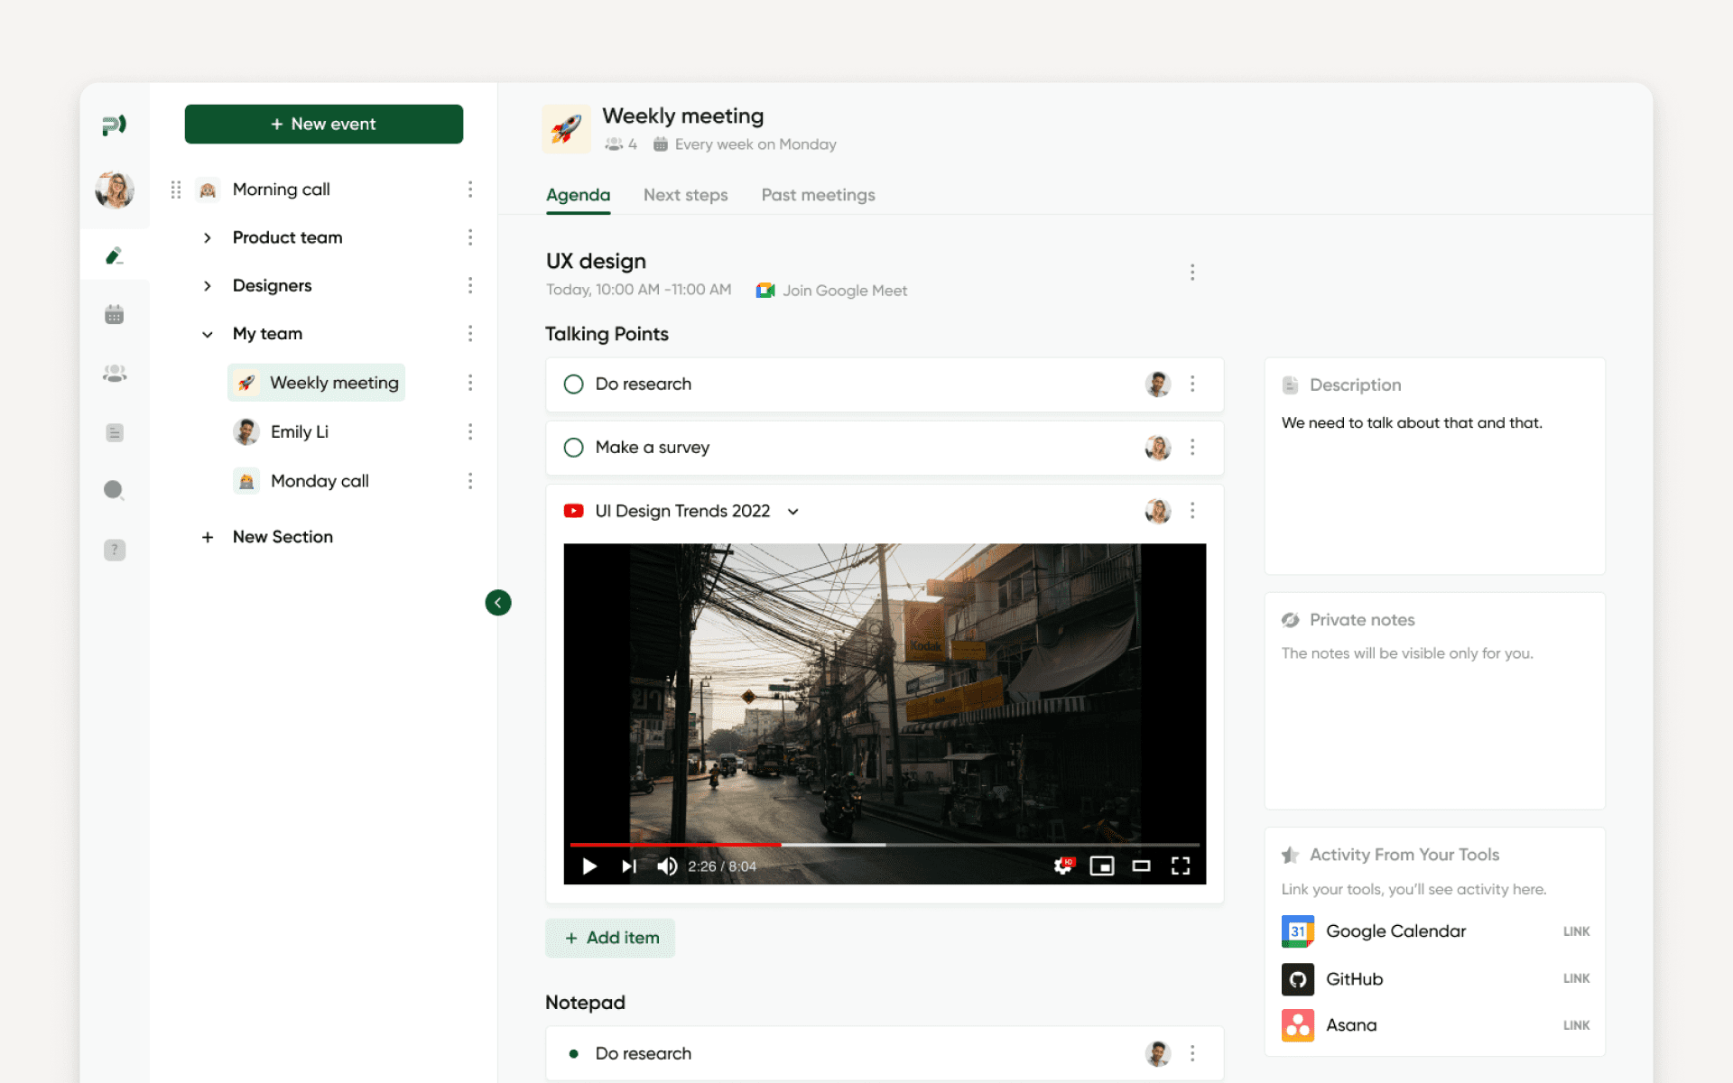
Task: Collapse the UI Design Trends 2022 video item
Action: pyautogui.click(x=792, y=511)
